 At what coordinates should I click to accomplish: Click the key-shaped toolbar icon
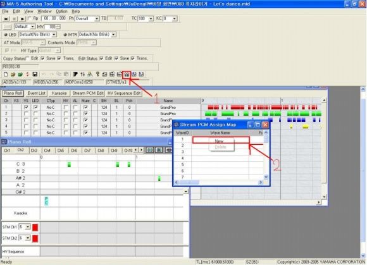point(97,75)
